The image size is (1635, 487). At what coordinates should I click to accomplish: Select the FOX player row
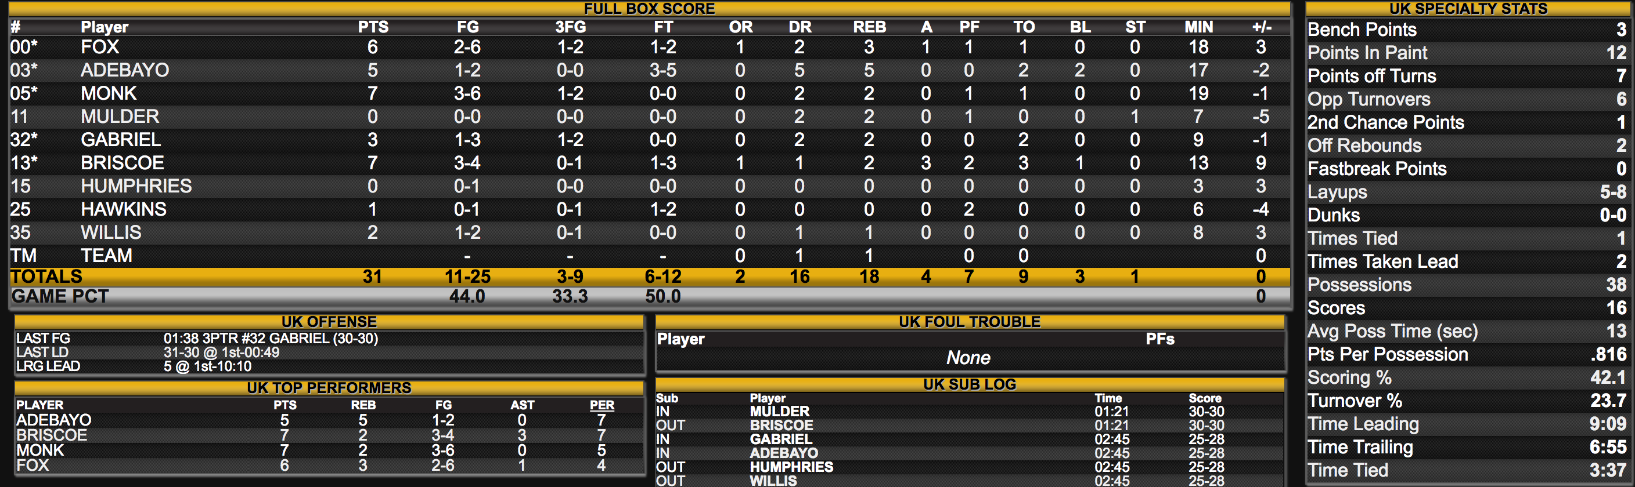[649, 47]
